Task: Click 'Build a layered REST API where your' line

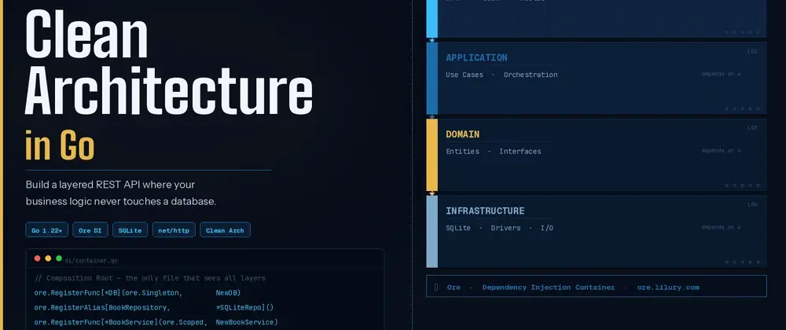Action: pos(110,185)
